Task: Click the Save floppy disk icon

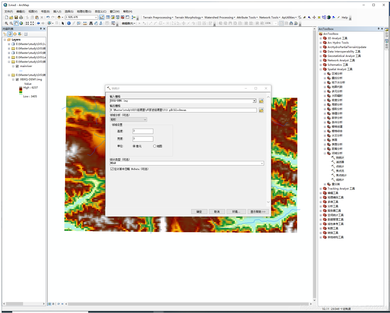Action: click(16, 17)
